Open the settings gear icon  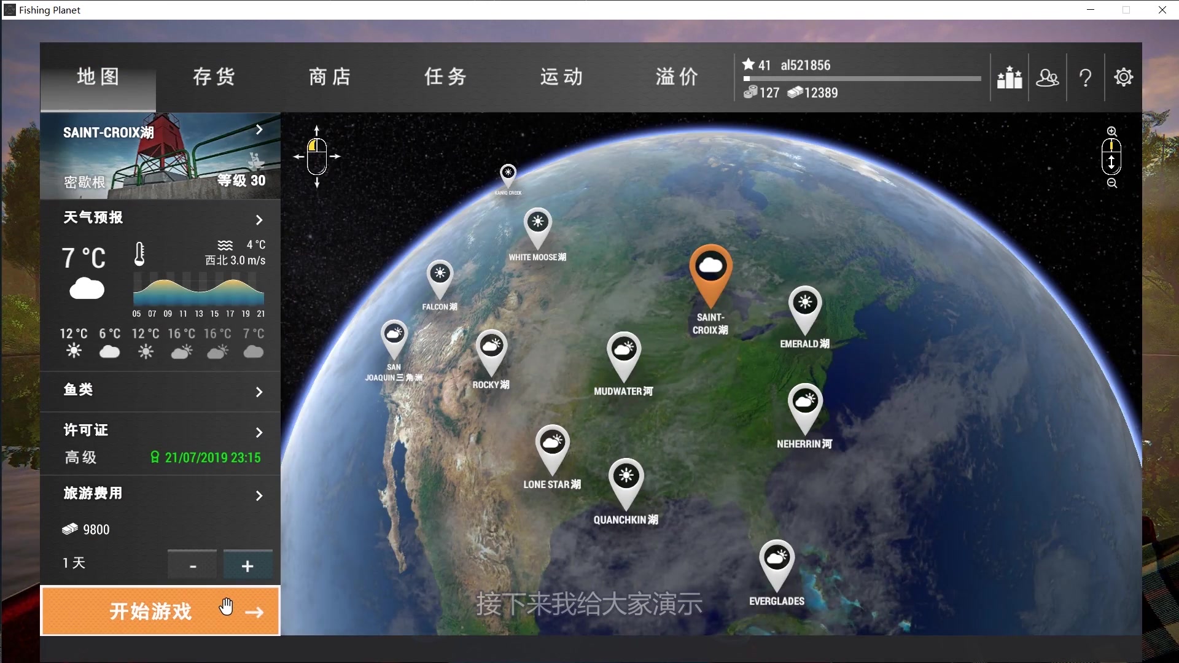click(x=1124, y=77)
